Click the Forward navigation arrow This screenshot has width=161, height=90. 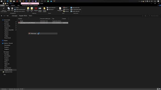pyautogui.click(x=4, y=16)
